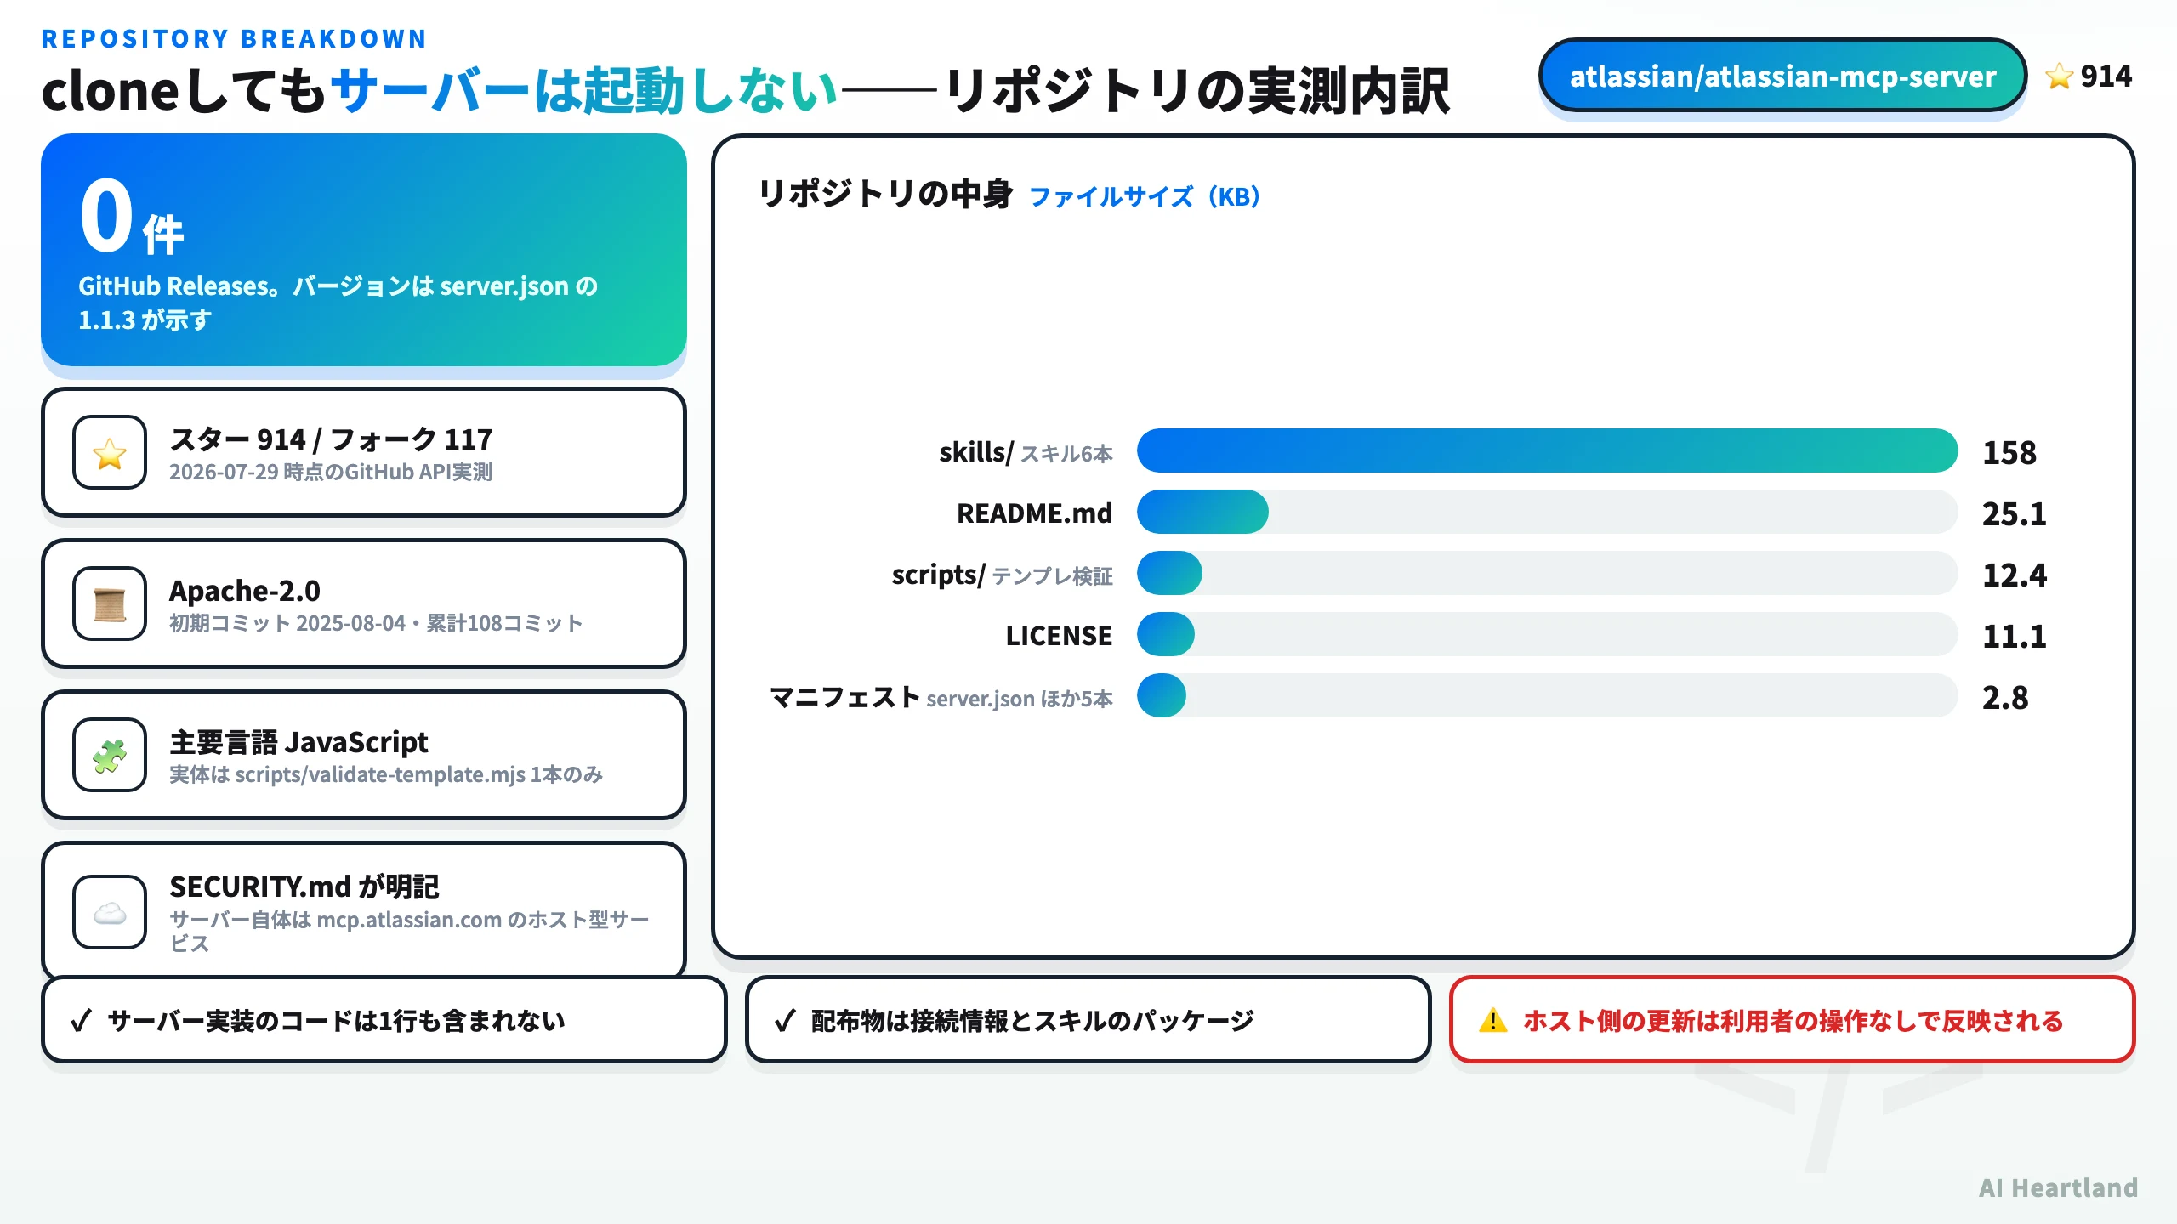Click the scroll icon in the Apache-2.0 card
This screenshot has height=1224, width=2177.
pyautogui.click(x=110, y=604)
